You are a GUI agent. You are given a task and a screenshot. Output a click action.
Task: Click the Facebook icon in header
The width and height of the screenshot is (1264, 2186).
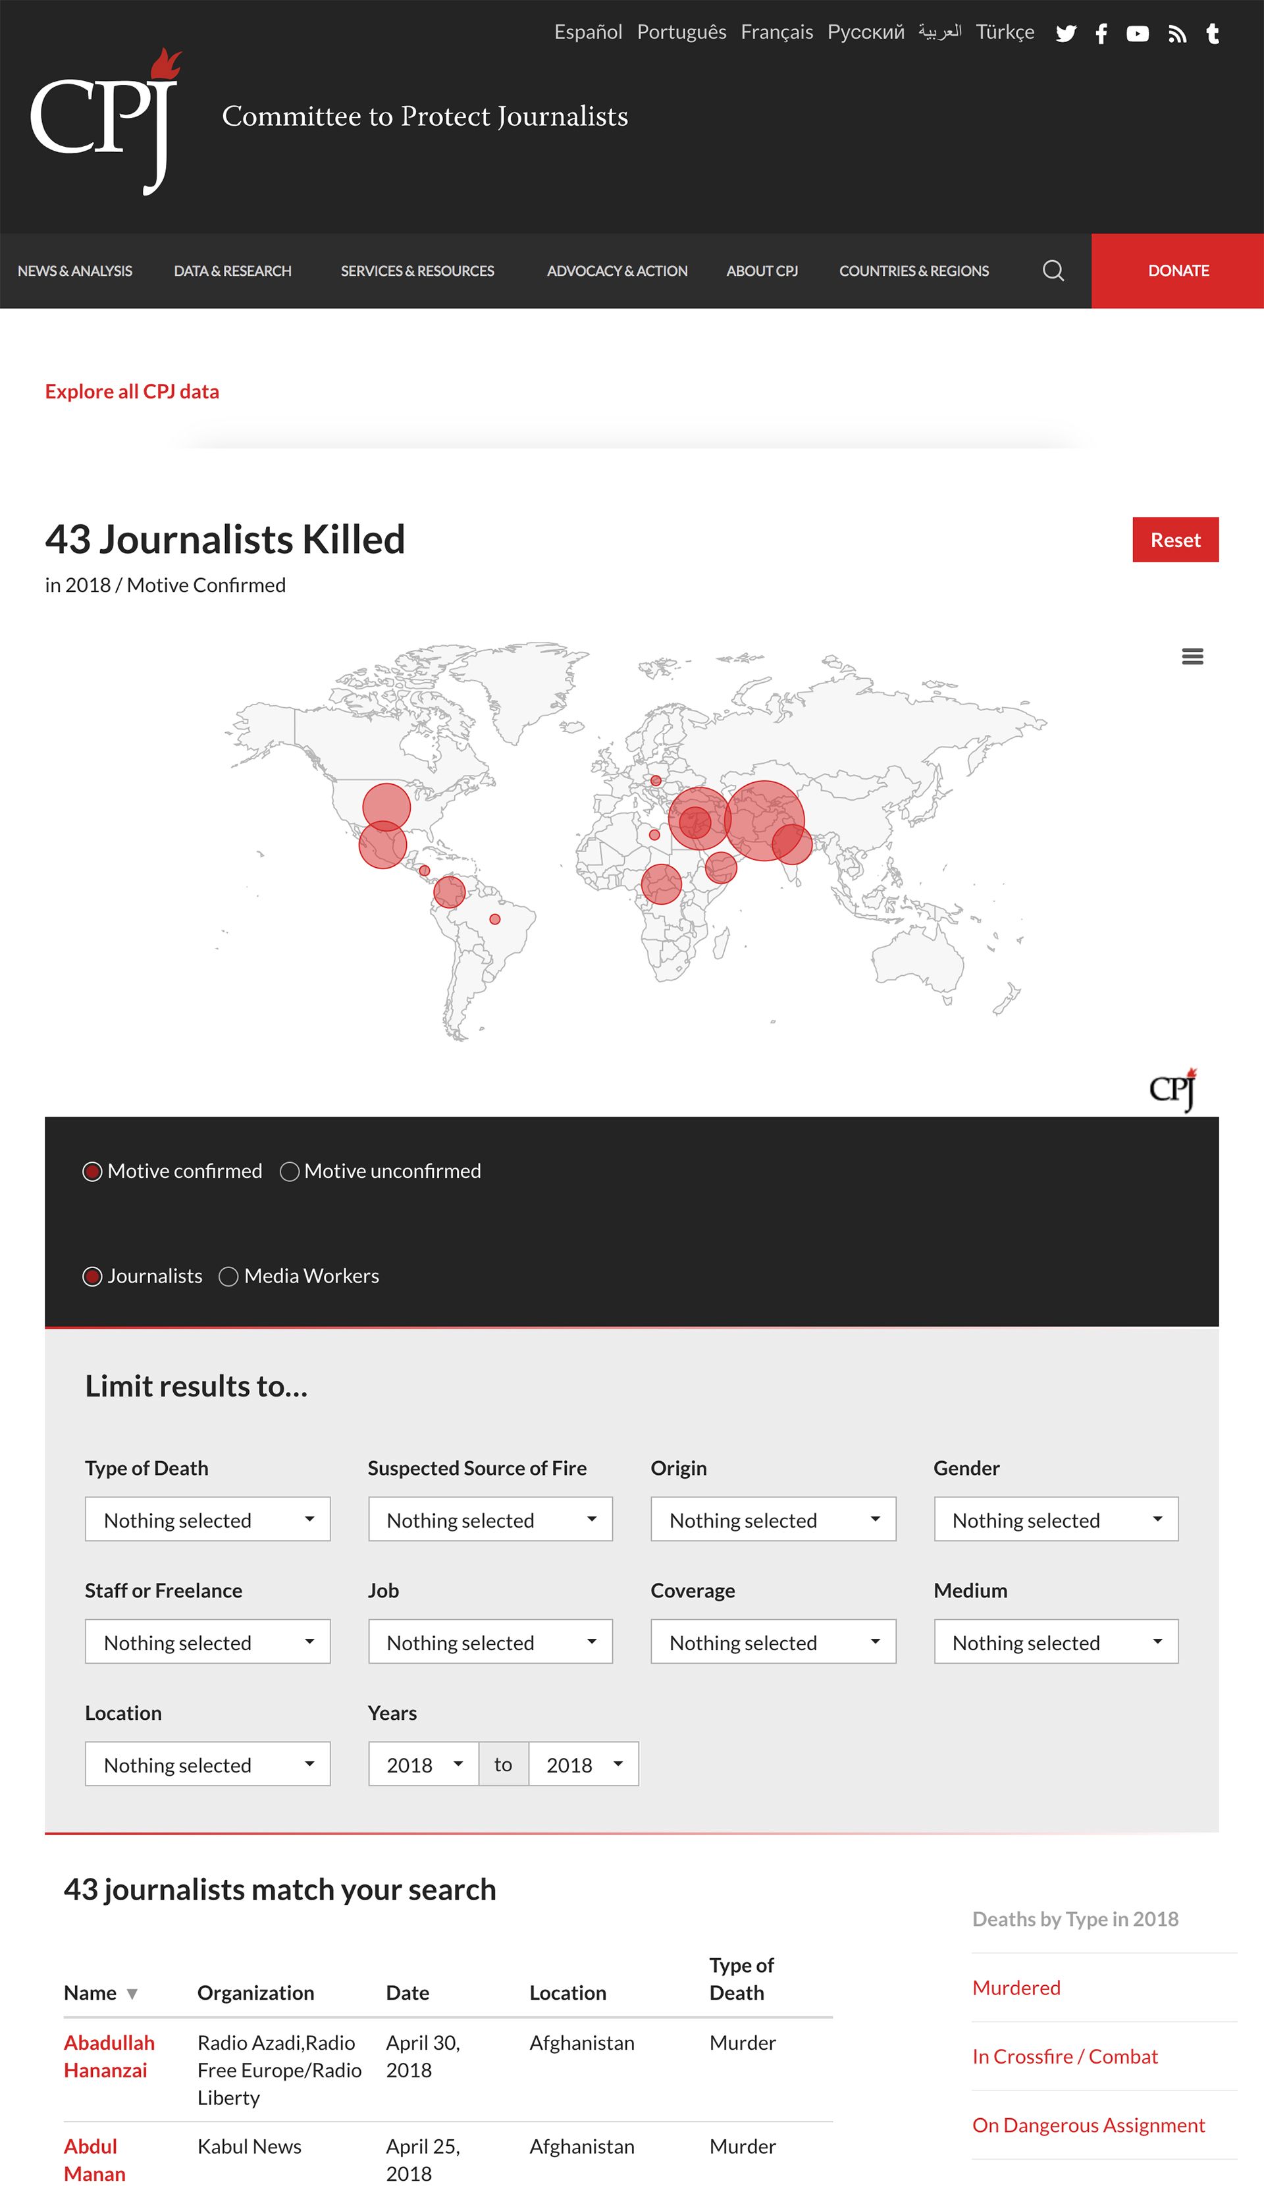(1101, 34)
